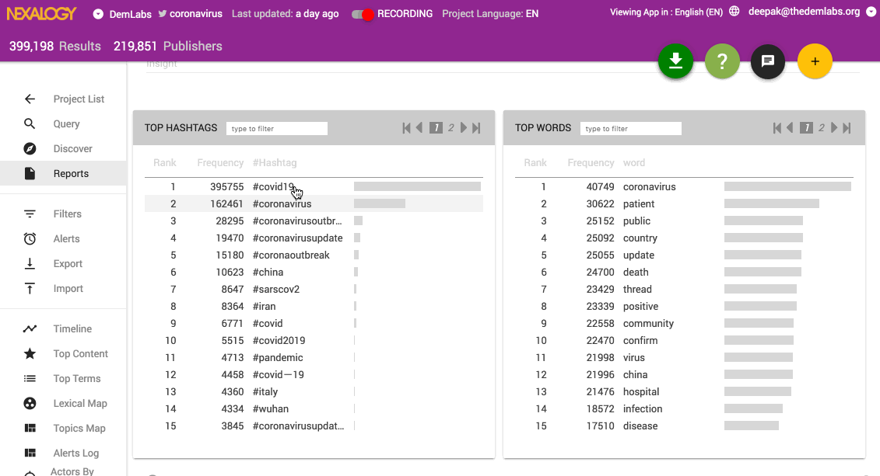Toggle the RECORDING switch
The width and height of the screenshot is (880, 476).
click(x=363, y=14)
